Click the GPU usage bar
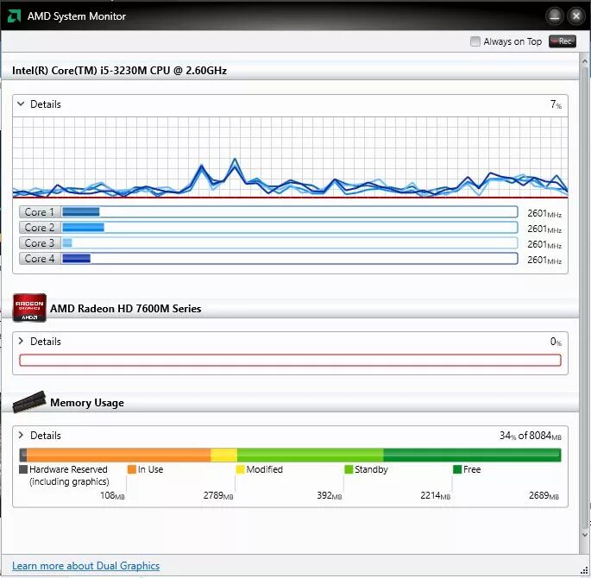This screenshot has width=591, height=578. pos(290,361)
